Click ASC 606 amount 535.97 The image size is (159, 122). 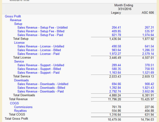coord(149,31)
